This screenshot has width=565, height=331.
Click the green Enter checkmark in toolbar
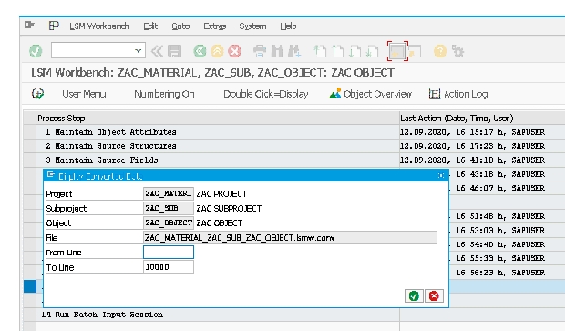click(x=36, y=51)
